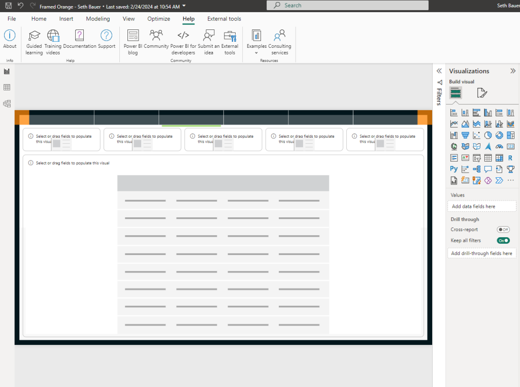Viewport: 520px width, 387px height.
Task: Switch to the Modeling ribbon tab
Action: pyautogui.click(x=98, y=19)
